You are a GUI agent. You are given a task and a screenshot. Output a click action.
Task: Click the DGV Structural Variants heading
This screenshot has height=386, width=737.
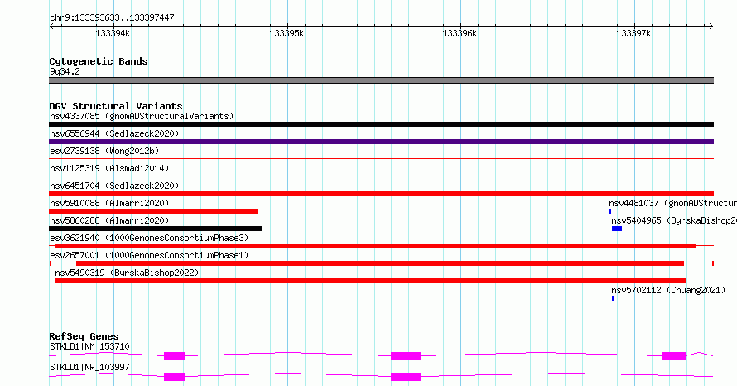pyautogui.click(x=116, y=106)
